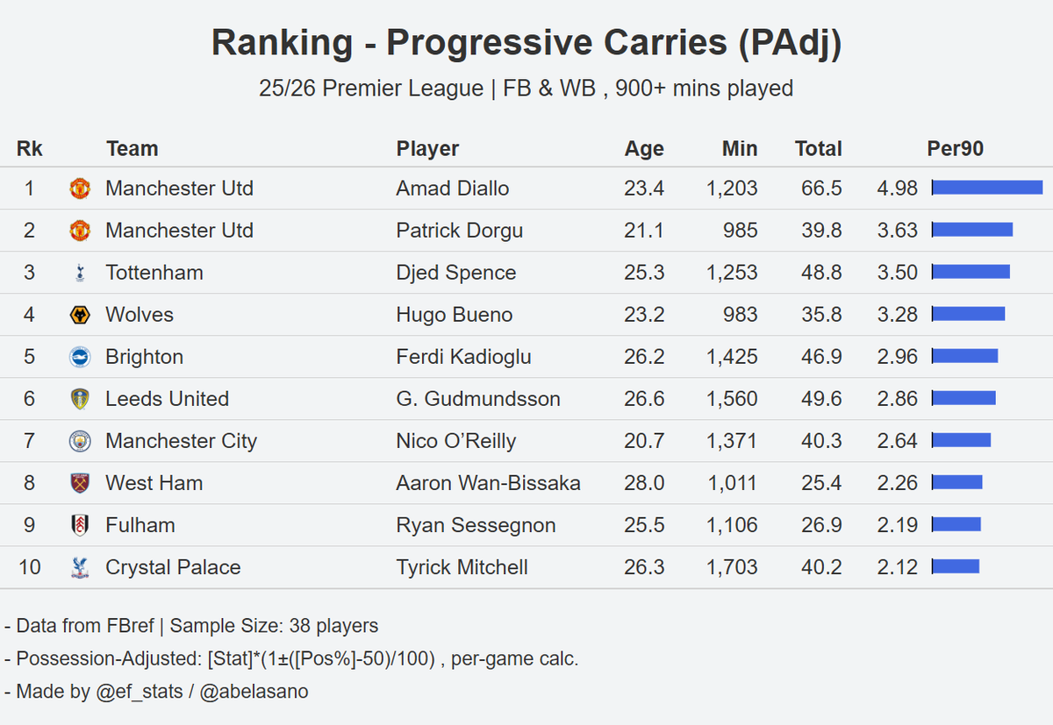Click the Manchester Utd crest beside Patrick Dorgu

tap(80, 231)
